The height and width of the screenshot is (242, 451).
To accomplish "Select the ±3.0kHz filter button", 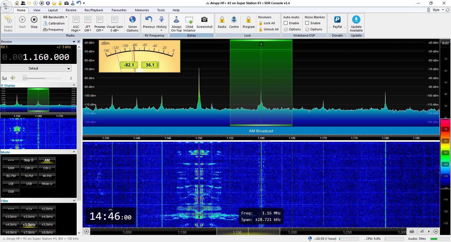I will pos(11,217).
